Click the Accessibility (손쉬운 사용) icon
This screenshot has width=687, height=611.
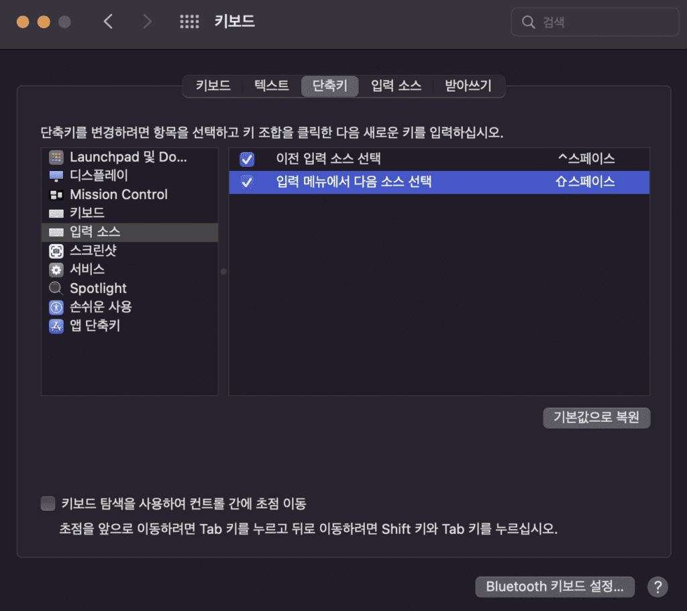[x=56, y=307]
